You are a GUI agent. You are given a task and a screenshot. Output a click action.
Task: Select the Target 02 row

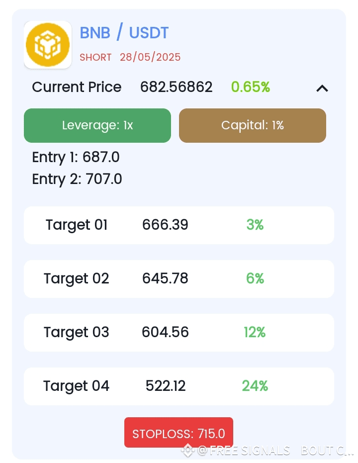(179, 279)
